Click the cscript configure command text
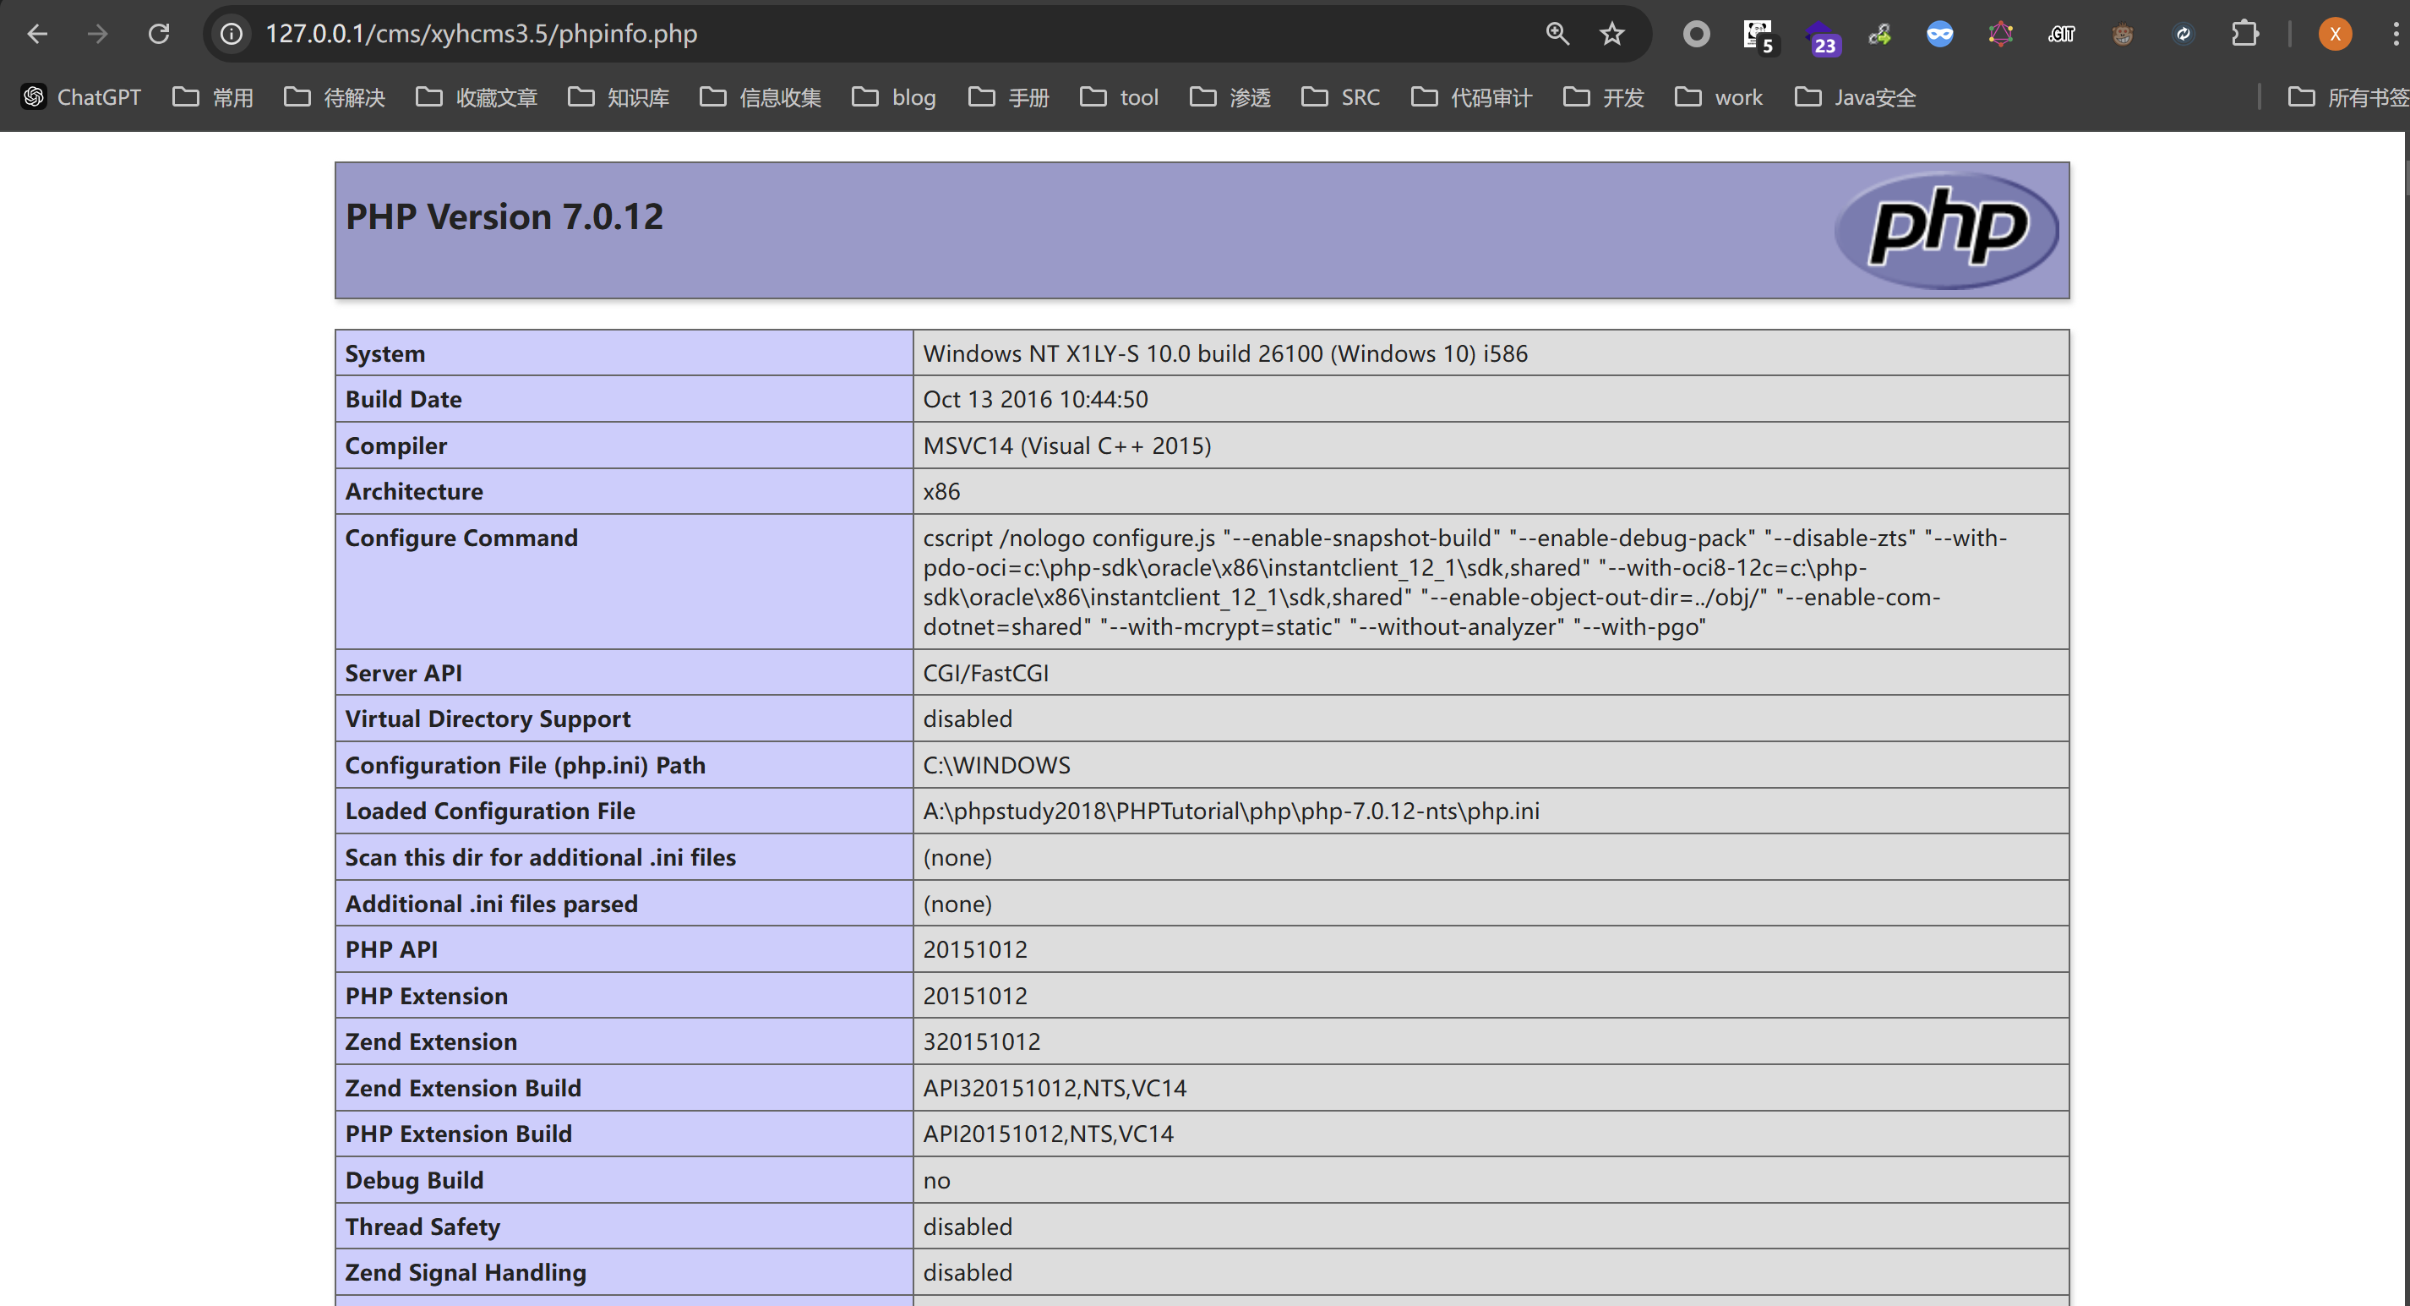Image resolution: width=2410 pixels, height=1306 pixels. tap(1465, 582)
